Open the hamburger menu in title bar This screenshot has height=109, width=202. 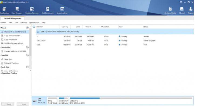coord(181,2)
